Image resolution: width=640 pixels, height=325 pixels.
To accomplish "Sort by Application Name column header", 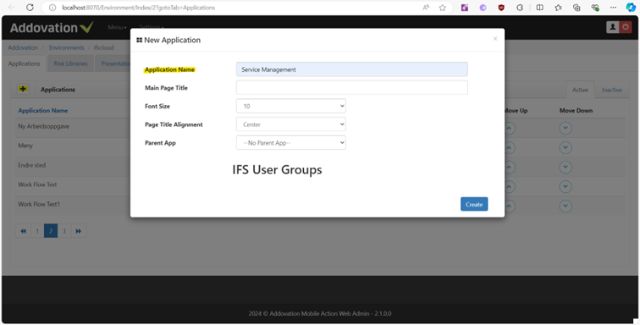I will coord(43,111).
